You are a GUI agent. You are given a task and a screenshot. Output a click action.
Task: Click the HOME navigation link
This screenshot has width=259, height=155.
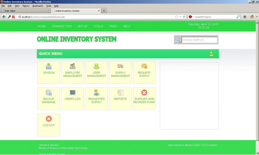(x=41, y=26)
